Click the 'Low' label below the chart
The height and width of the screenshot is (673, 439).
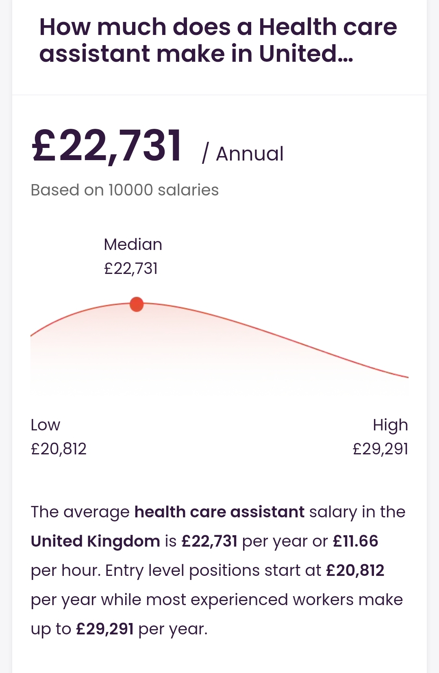[46, 425]
